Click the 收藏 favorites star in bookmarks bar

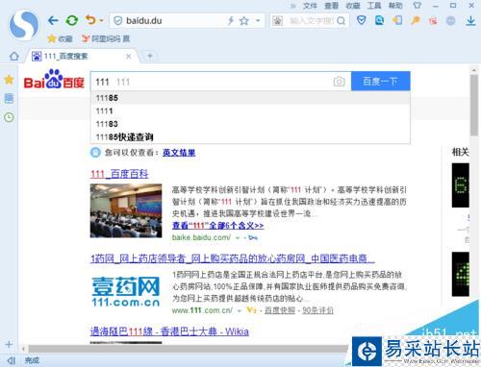60,38
